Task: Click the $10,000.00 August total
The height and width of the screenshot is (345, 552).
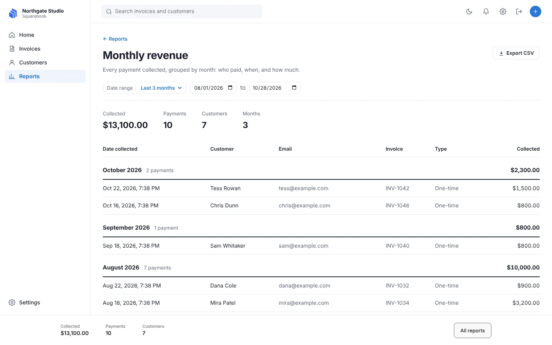Action: coord(523,268)
